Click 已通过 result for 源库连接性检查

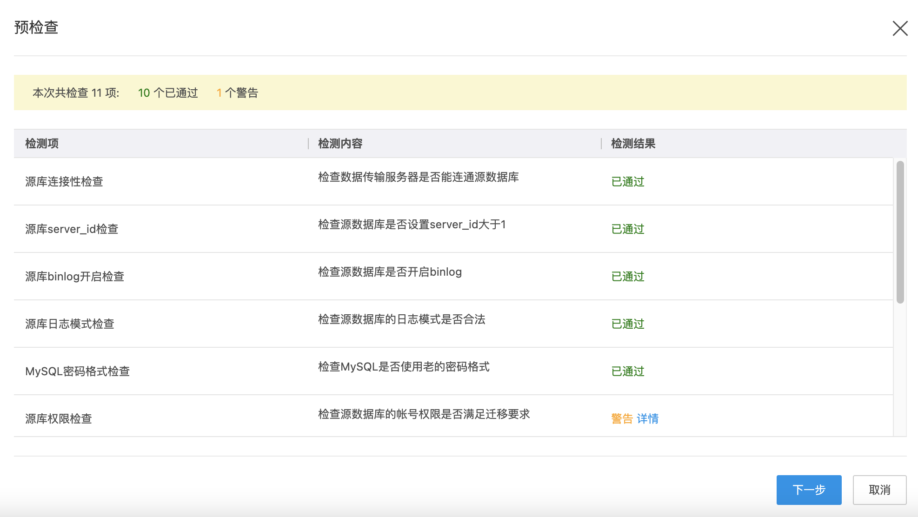[x=627, y=182]
